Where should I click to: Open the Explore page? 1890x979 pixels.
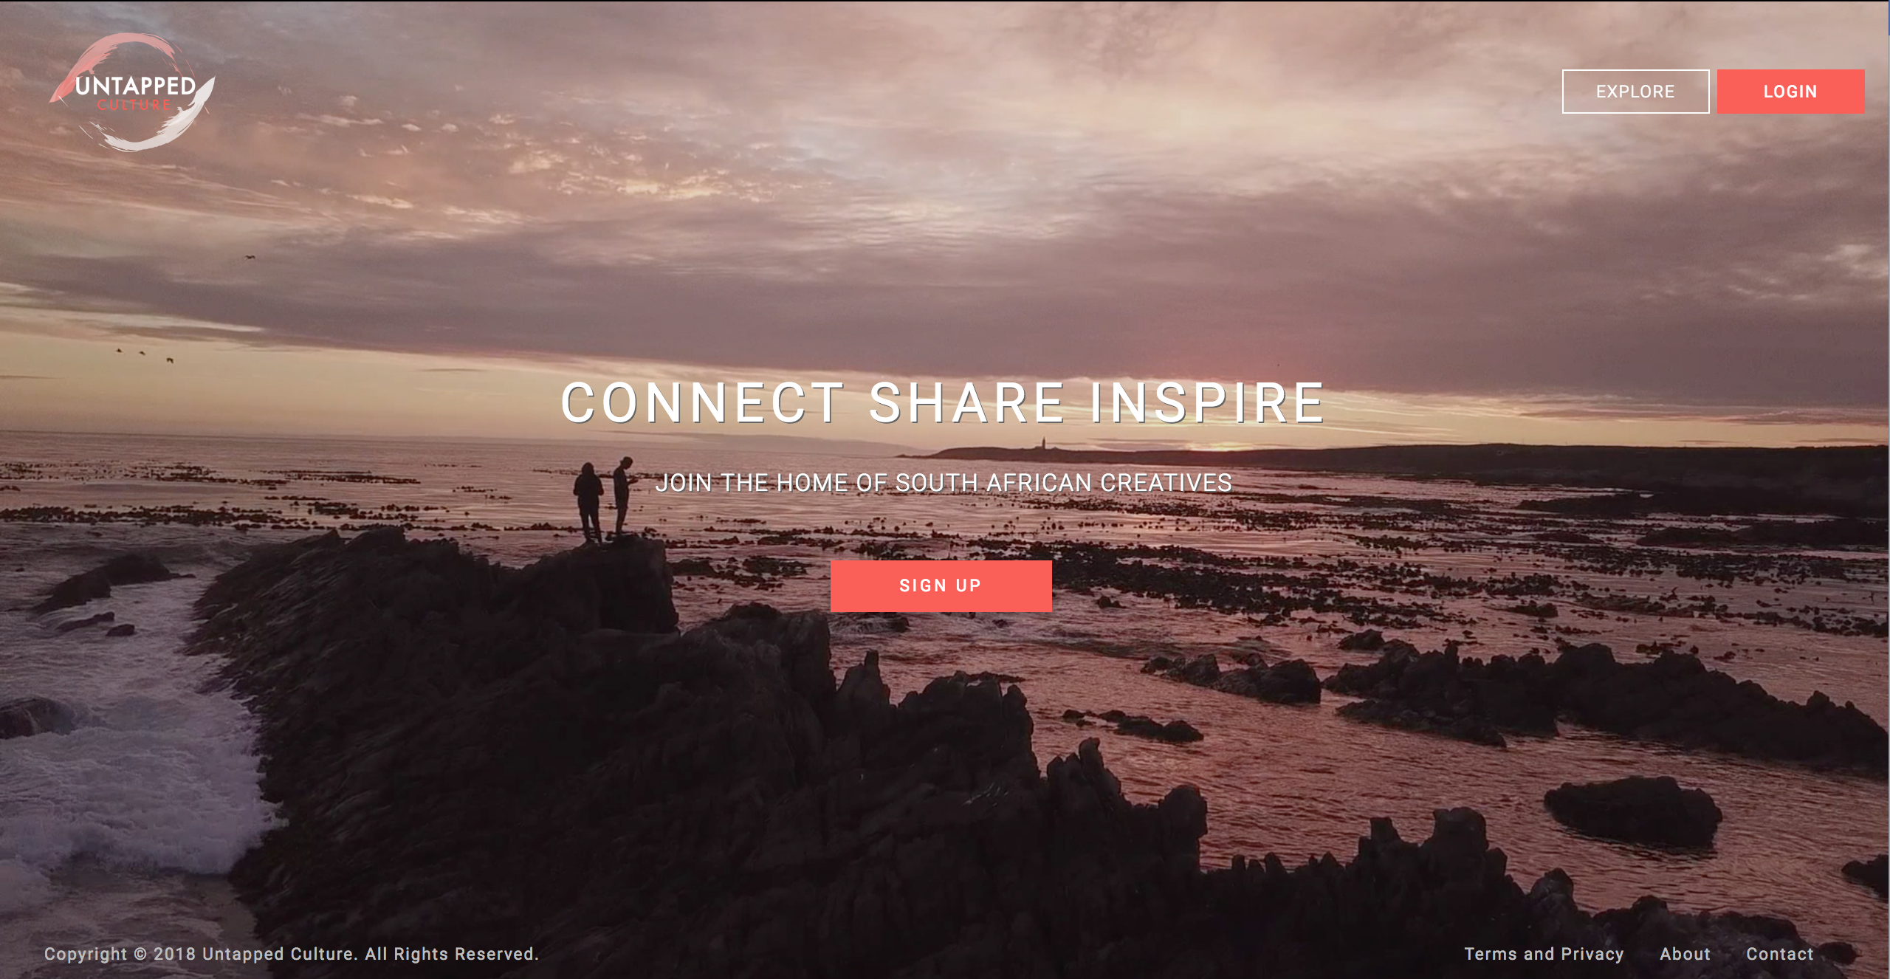click(1635, 92)
